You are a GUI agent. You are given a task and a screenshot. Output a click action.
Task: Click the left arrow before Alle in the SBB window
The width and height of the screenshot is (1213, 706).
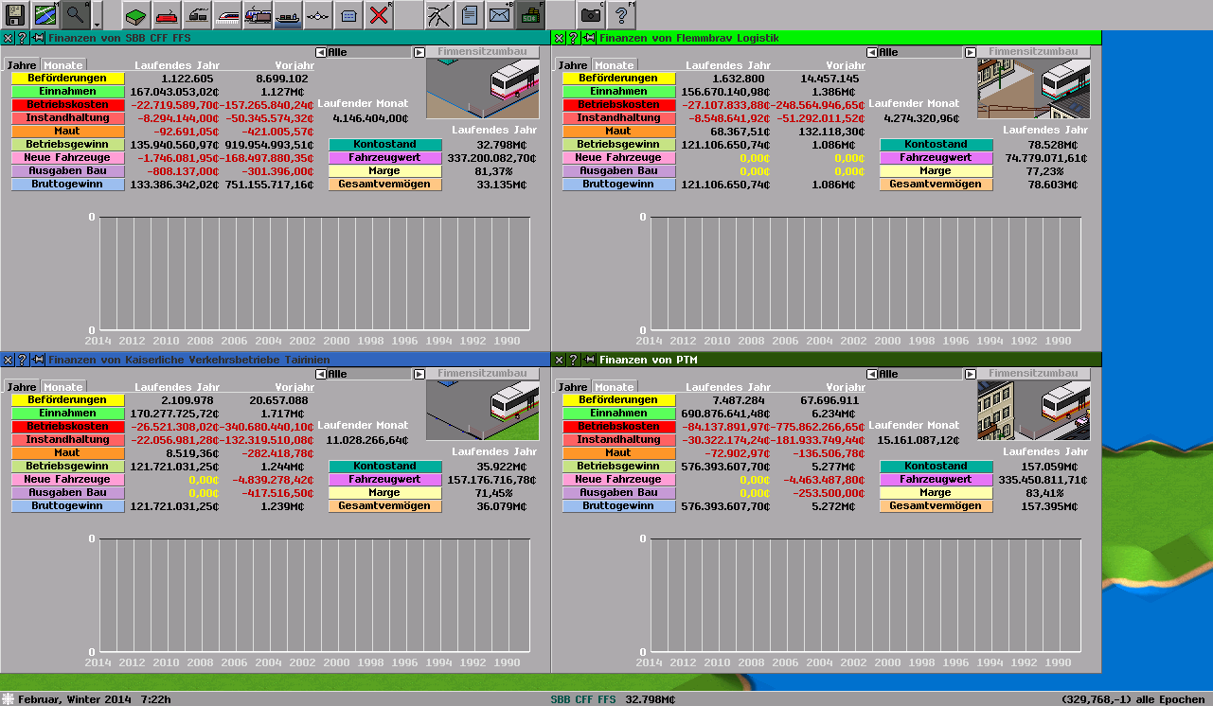click(x=320, y=52)
